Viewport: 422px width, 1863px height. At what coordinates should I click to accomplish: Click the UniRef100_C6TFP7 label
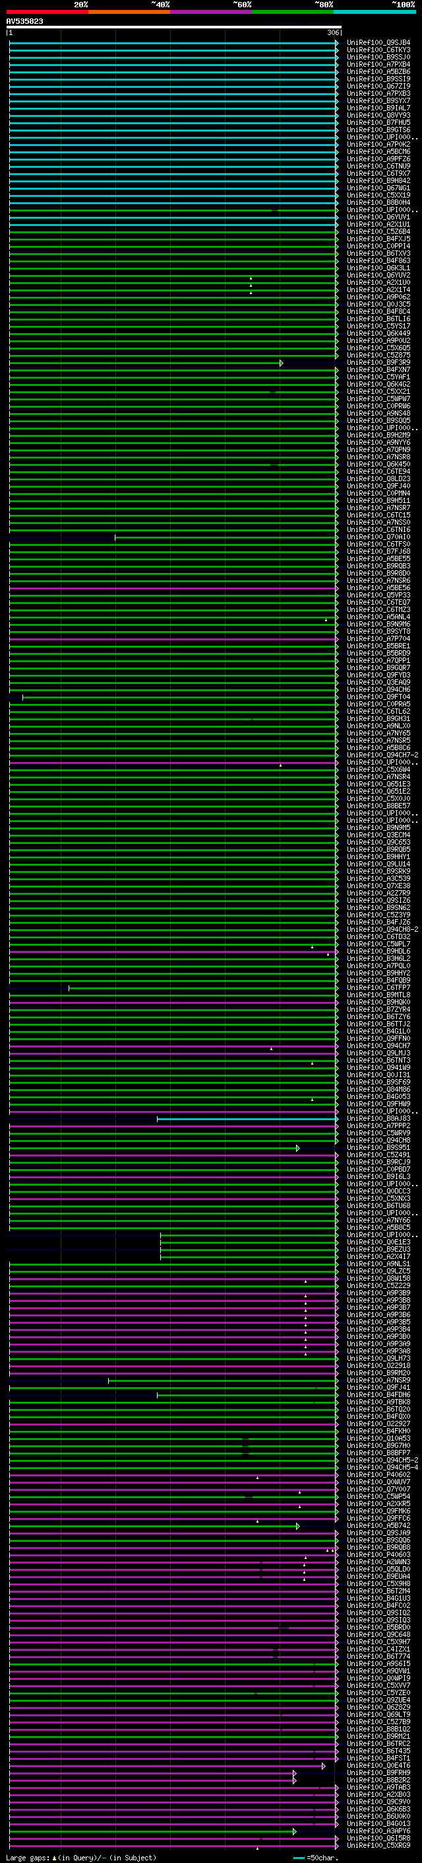378,987
